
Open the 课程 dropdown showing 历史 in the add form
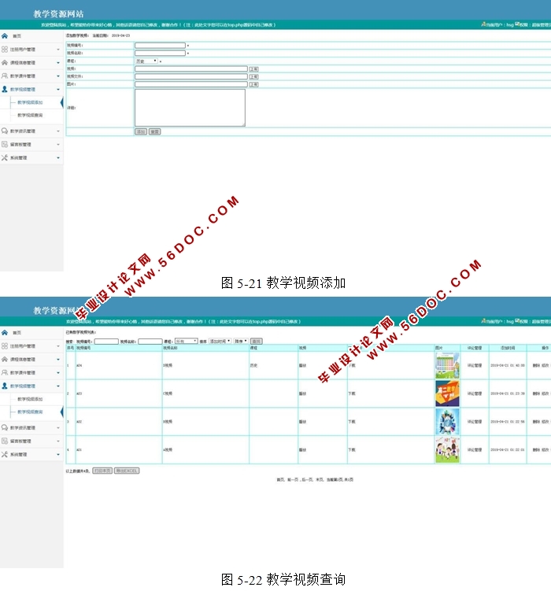(x=146, y=61)
